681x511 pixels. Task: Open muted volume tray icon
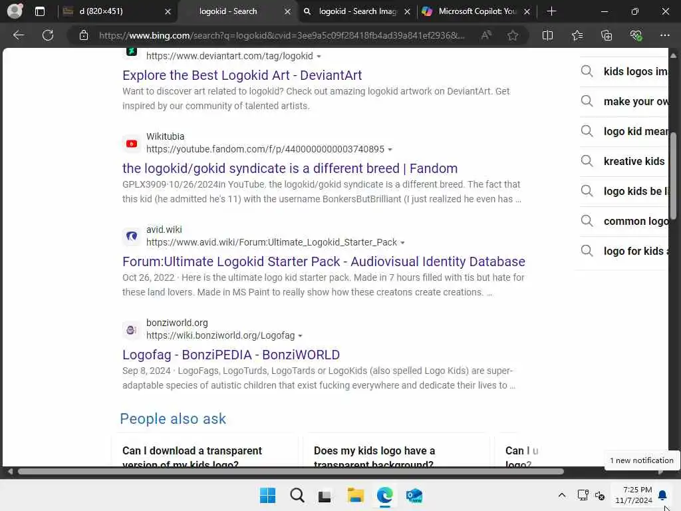[600, 495]
